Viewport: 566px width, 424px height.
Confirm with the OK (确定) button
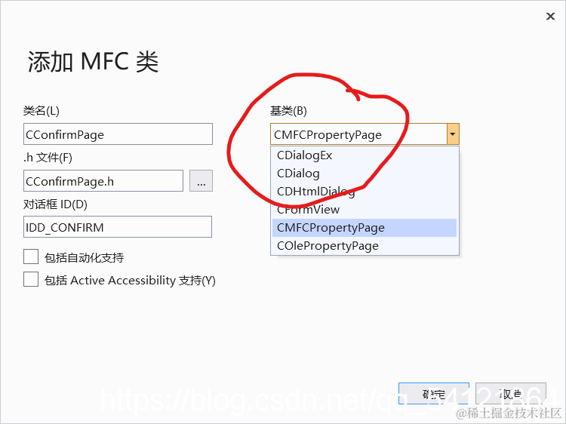434,394
